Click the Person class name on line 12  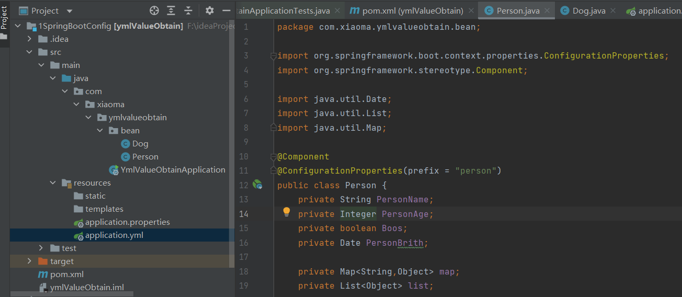(x=360, y=185)
